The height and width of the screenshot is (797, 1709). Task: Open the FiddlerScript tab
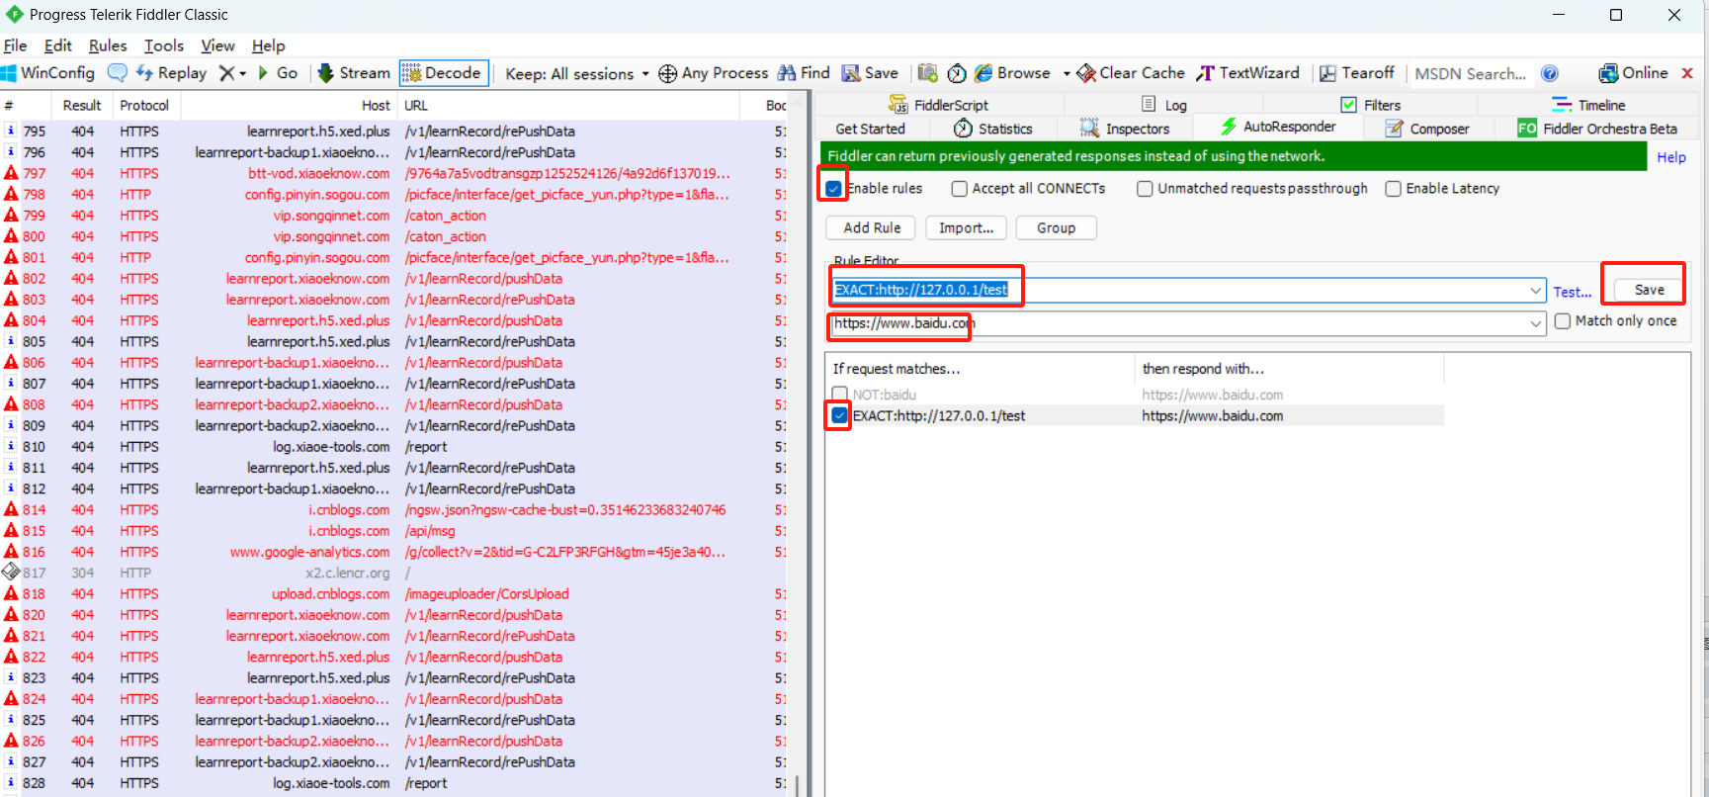[939, 105]
